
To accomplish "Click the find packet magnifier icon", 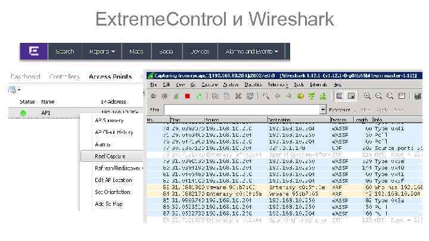I will (x=266, y=96).
